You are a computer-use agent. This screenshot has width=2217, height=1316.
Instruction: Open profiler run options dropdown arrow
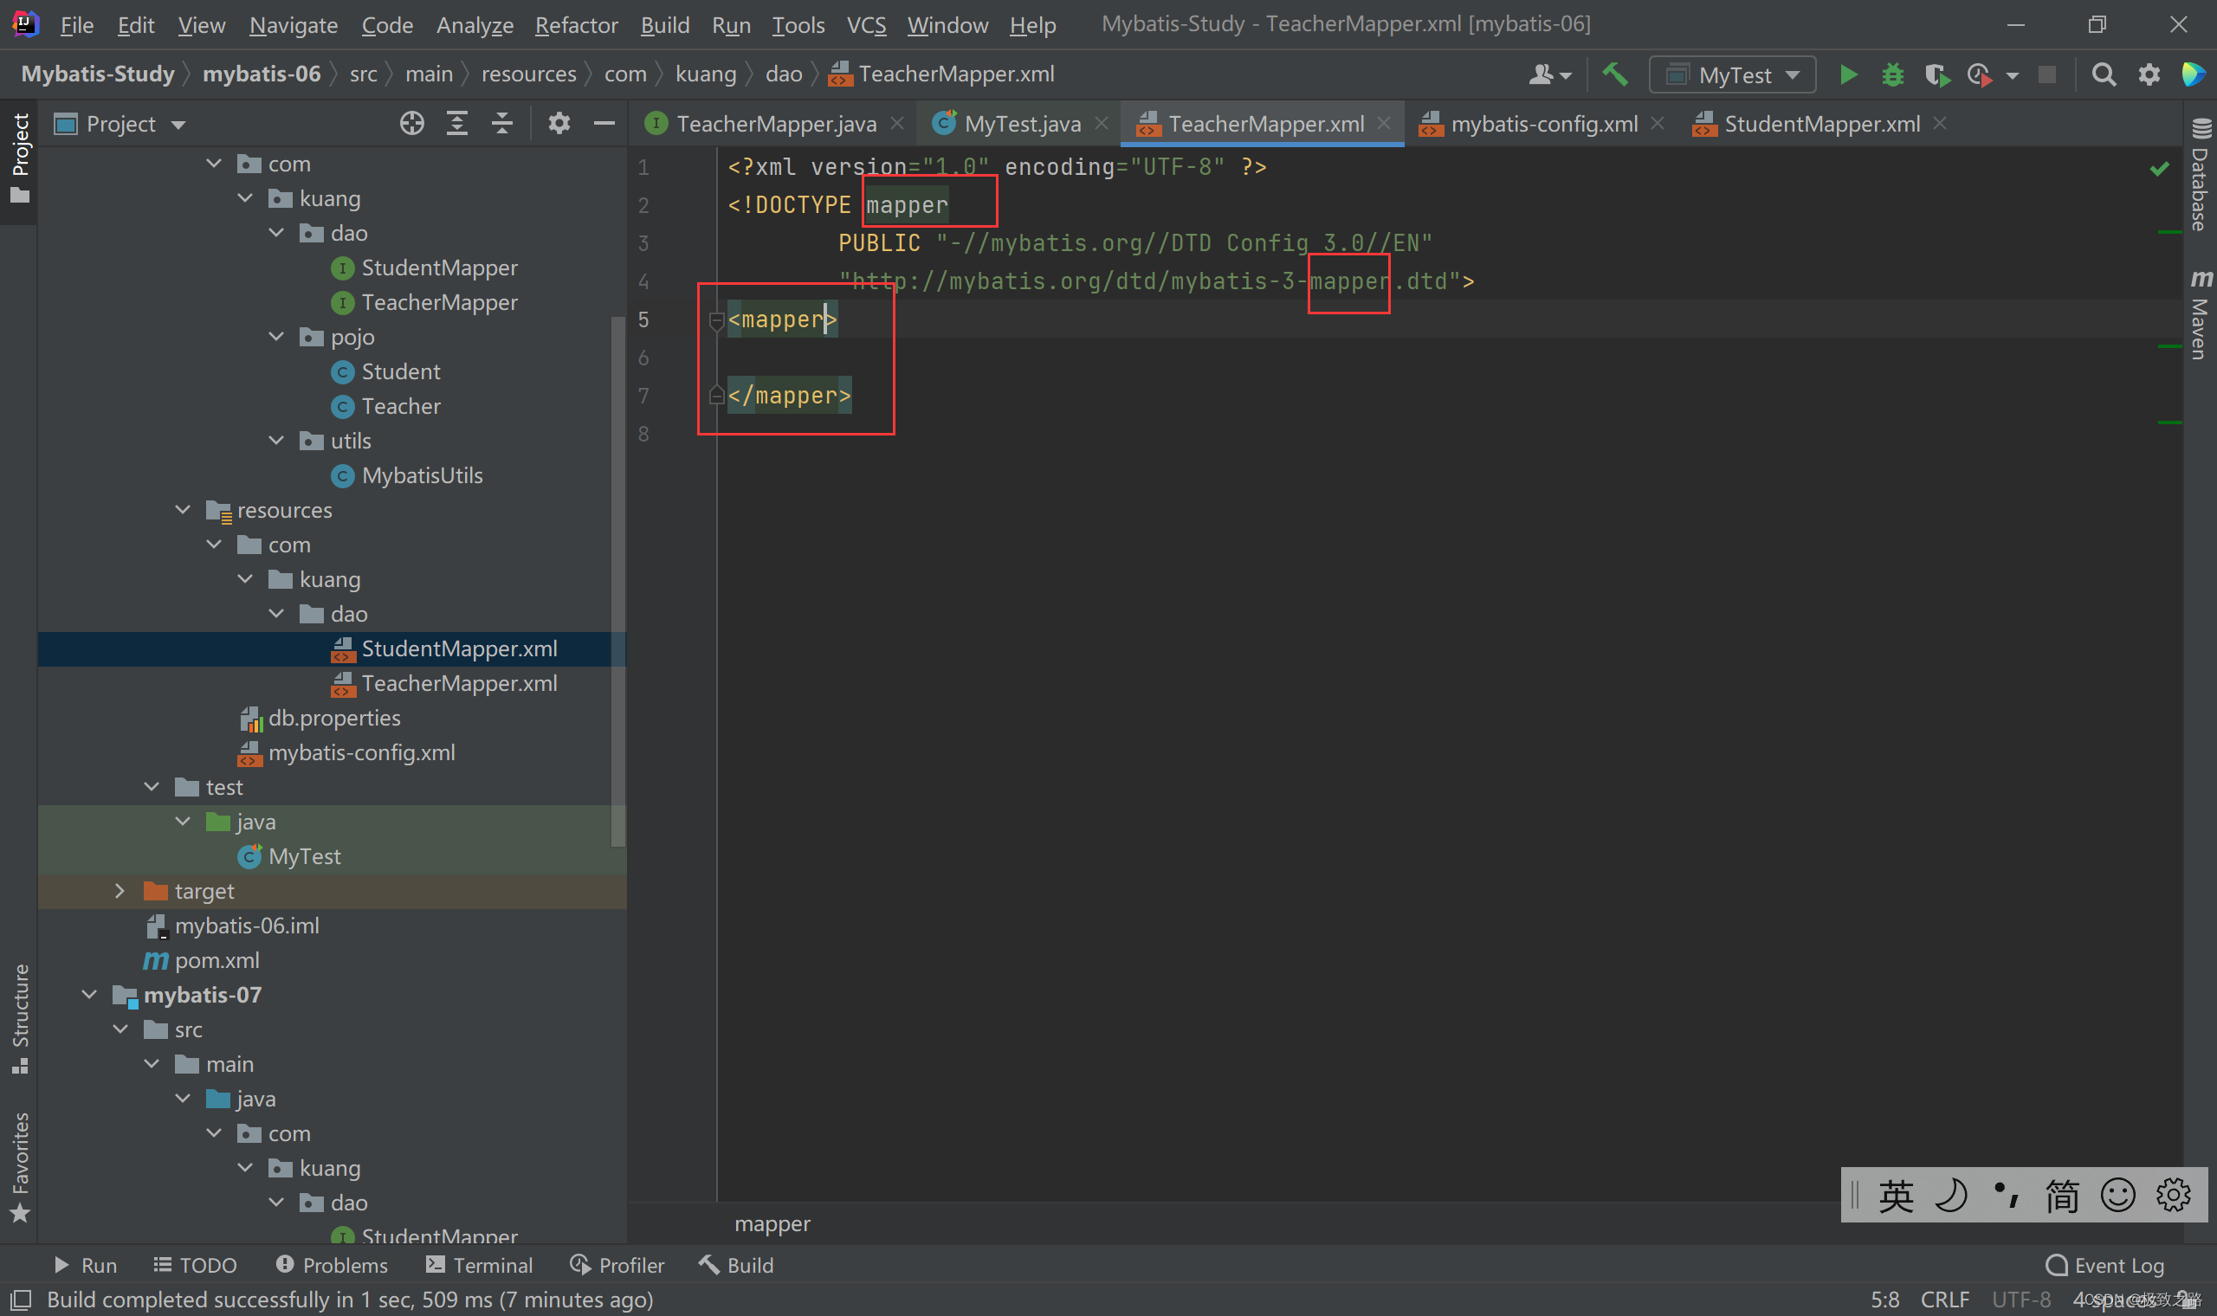pos(2011,75)
